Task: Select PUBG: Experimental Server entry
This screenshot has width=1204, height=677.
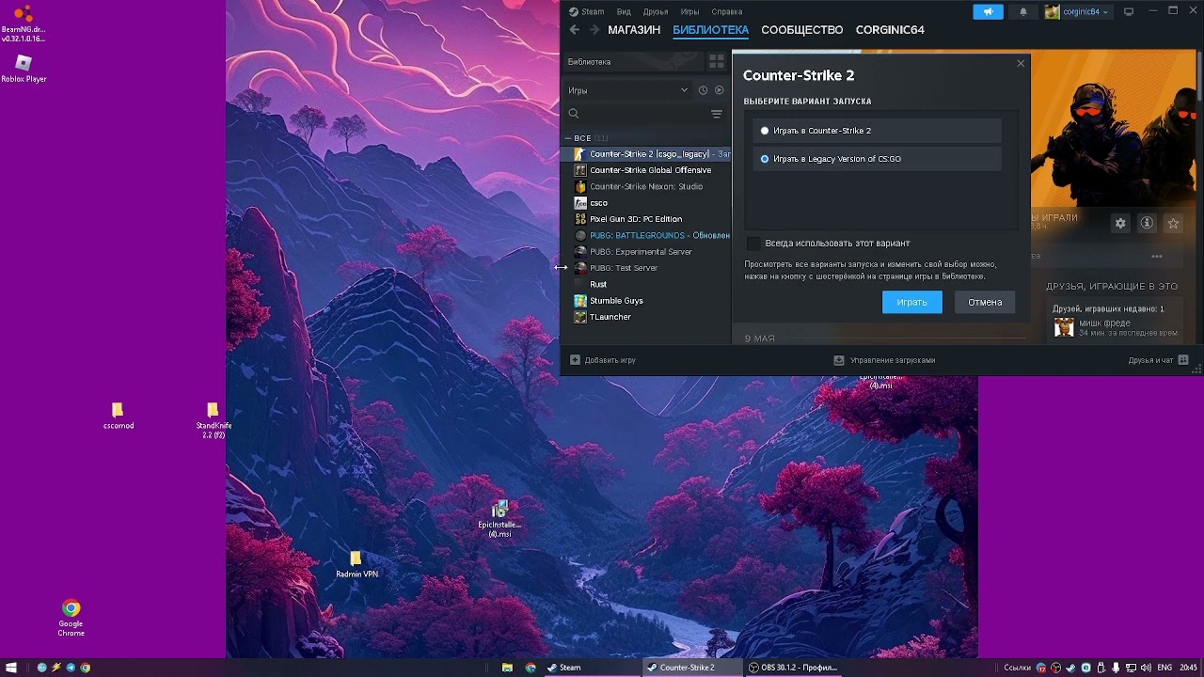Action: [x=647, y=252]
